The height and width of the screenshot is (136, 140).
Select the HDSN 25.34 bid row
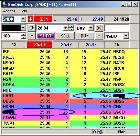pos(36,107)
